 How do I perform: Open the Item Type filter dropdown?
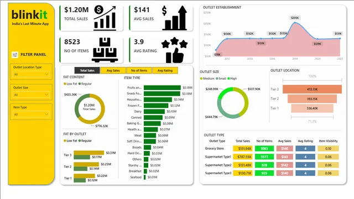point(31,114)
